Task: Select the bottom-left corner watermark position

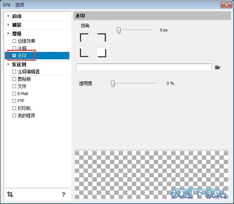Action: click(x=84, y=53)
